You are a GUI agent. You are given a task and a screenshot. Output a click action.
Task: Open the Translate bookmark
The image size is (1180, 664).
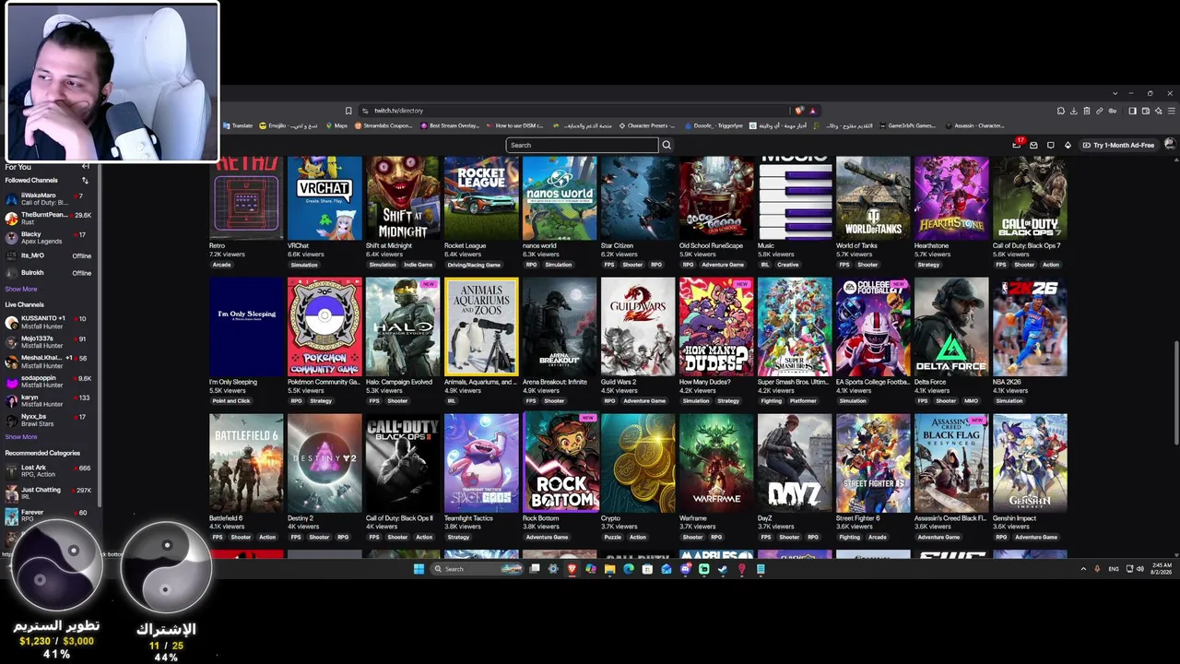pyautogui.click(x=238, y=125)
